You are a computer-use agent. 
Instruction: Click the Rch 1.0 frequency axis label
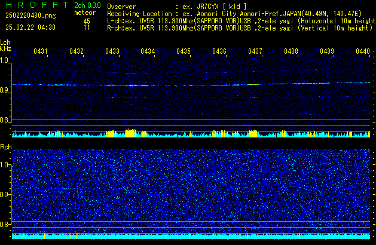[5, 165]
